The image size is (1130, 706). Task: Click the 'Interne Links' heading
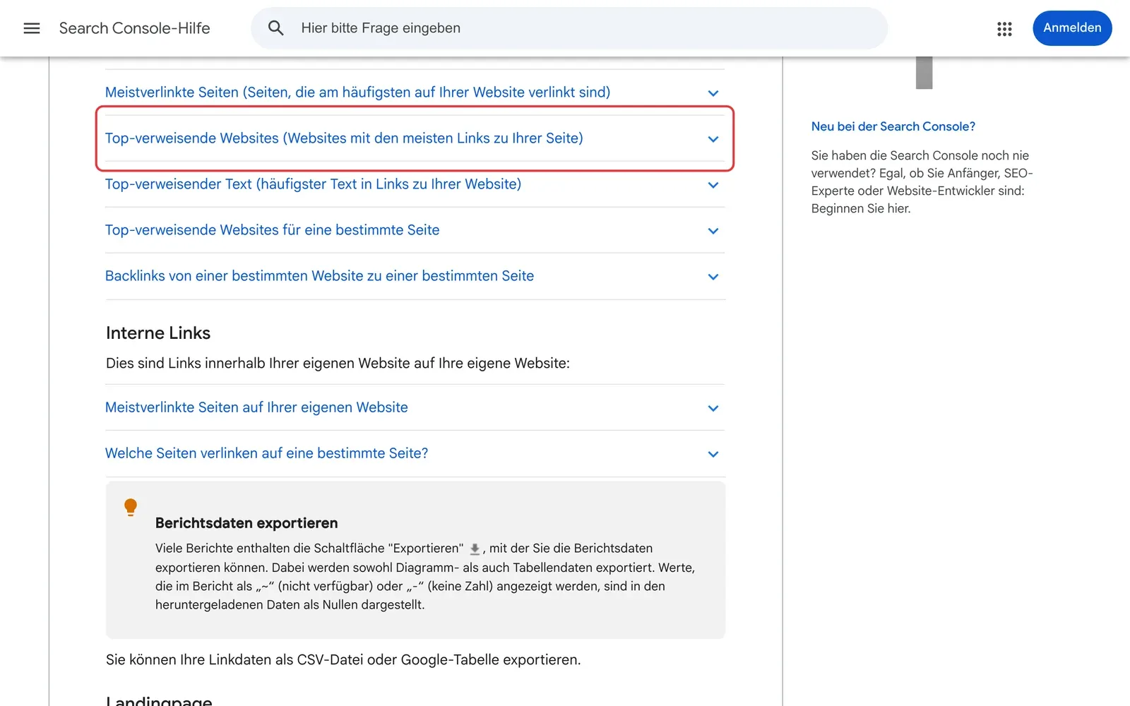(x=158, y=333)
